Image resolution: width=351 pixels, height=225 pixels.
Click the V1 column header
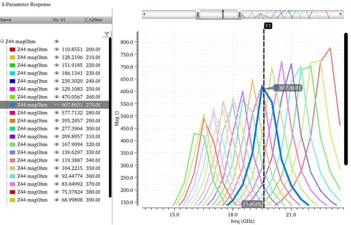71,20
